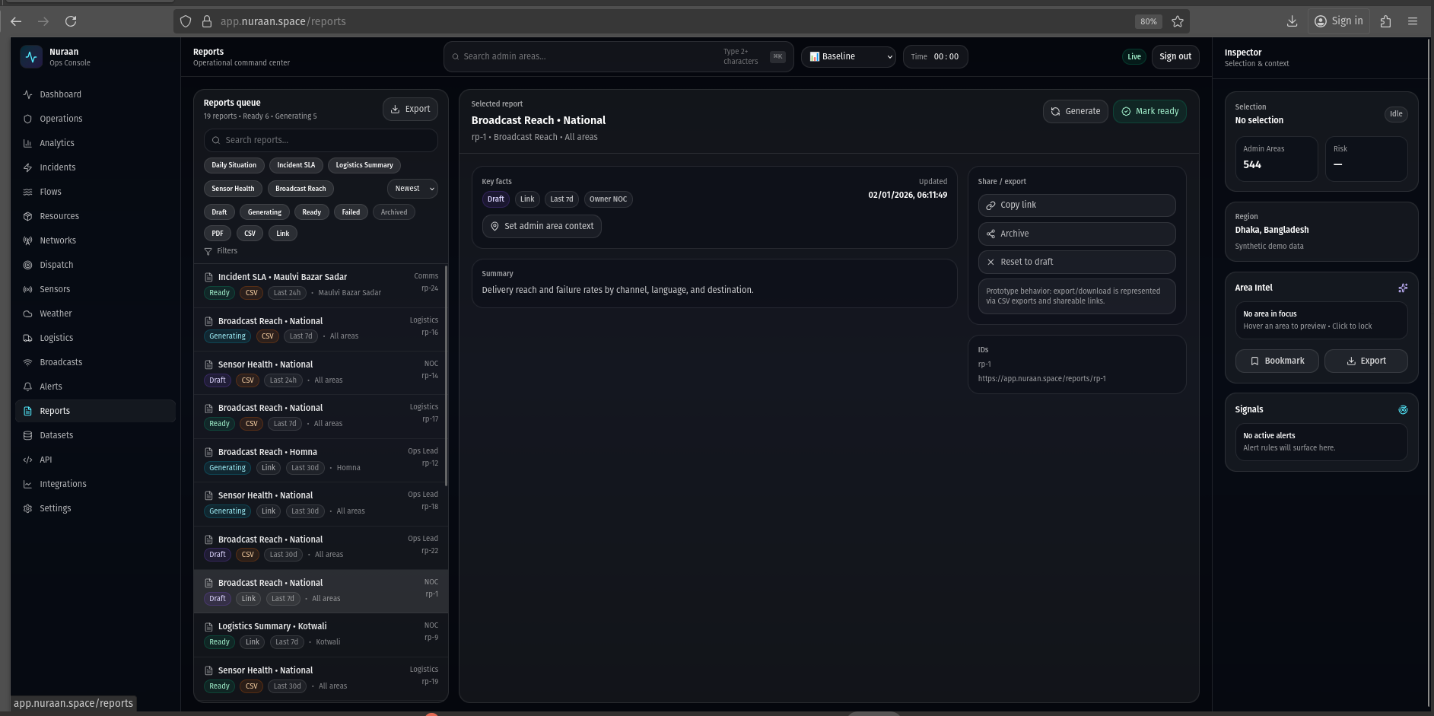
Task: Click the Filters funnel icon
Action: [208, 251]
